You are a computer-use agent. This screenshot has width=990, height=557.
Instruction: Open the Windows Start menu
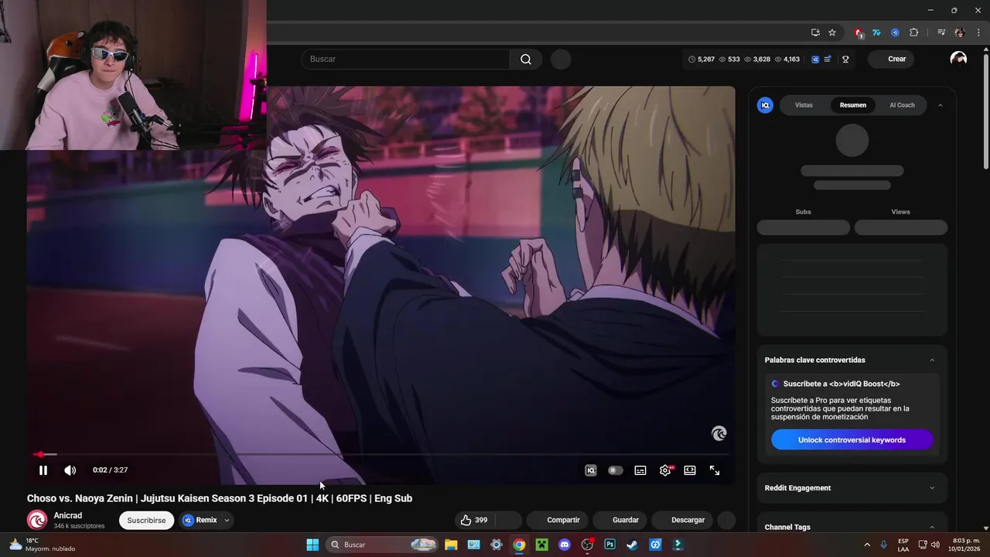point(312,545)
